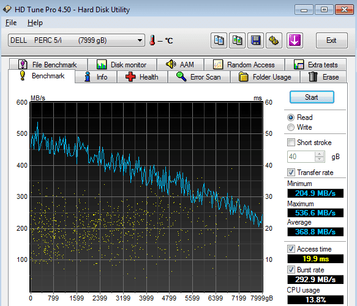Minimize the HD Tune Pro window
The image size is (357, 306).
[304, 10]
